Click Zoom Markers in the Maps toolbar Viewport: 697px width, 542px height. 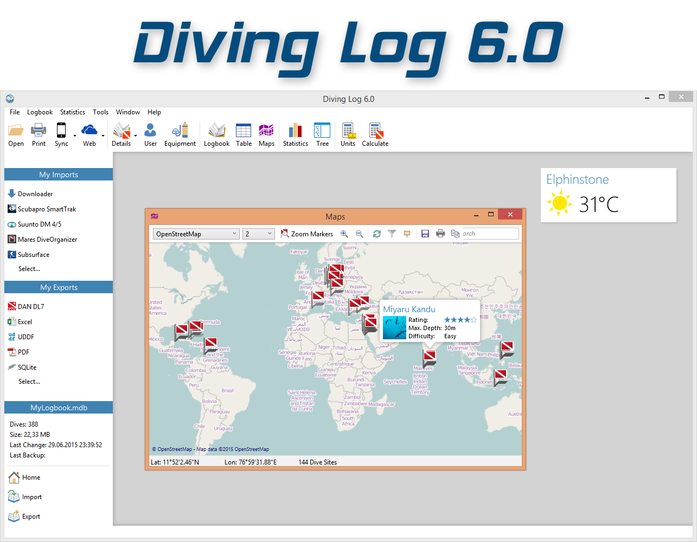(x=306, y=234)
